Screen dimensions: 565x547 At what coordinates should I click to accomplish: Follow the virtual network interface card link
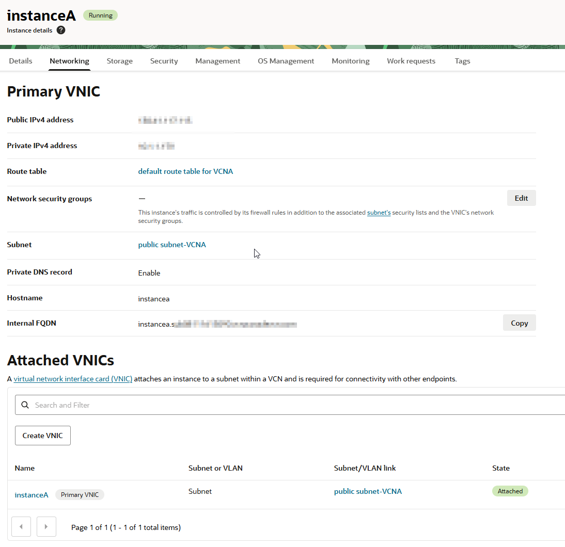click(73, 379)
